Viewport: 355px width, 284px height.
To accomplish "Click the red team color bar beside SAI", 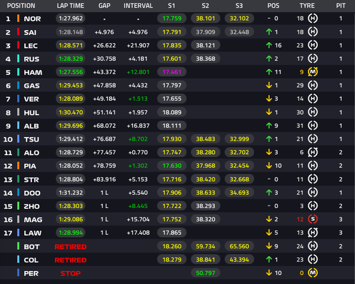I will 18,32.
